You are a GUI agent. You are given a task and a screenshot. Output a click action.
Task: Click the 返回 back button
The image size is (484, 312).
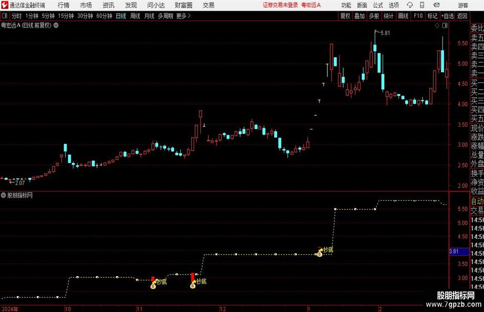coord(462,16)
